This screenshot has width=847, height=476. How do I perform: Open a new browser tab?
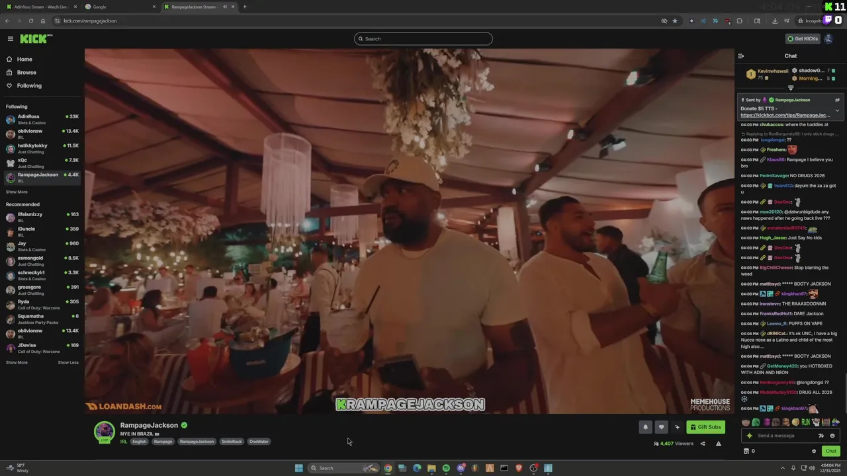(x=245, y=7)
